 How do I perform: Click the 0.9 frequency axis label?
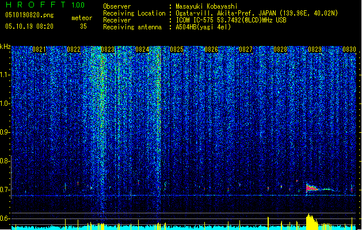click(x=4, y=132)
